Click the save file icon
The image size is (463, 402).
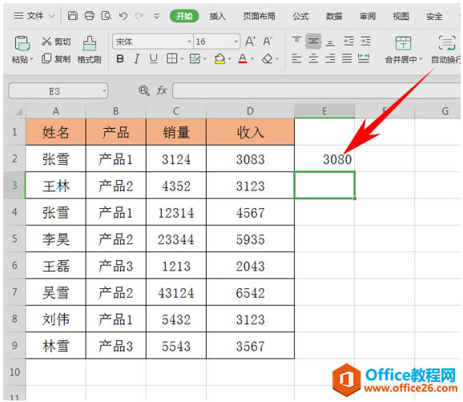coord(73,16)
